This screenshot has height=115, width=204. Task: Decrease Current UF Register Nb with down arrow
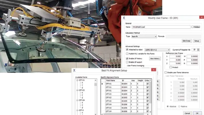[198, 50]
